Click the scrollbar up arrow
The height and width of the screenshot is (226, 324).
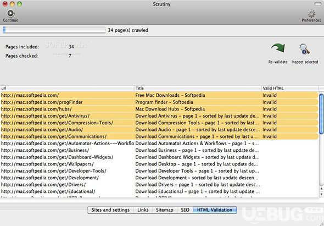coord(321,189)
